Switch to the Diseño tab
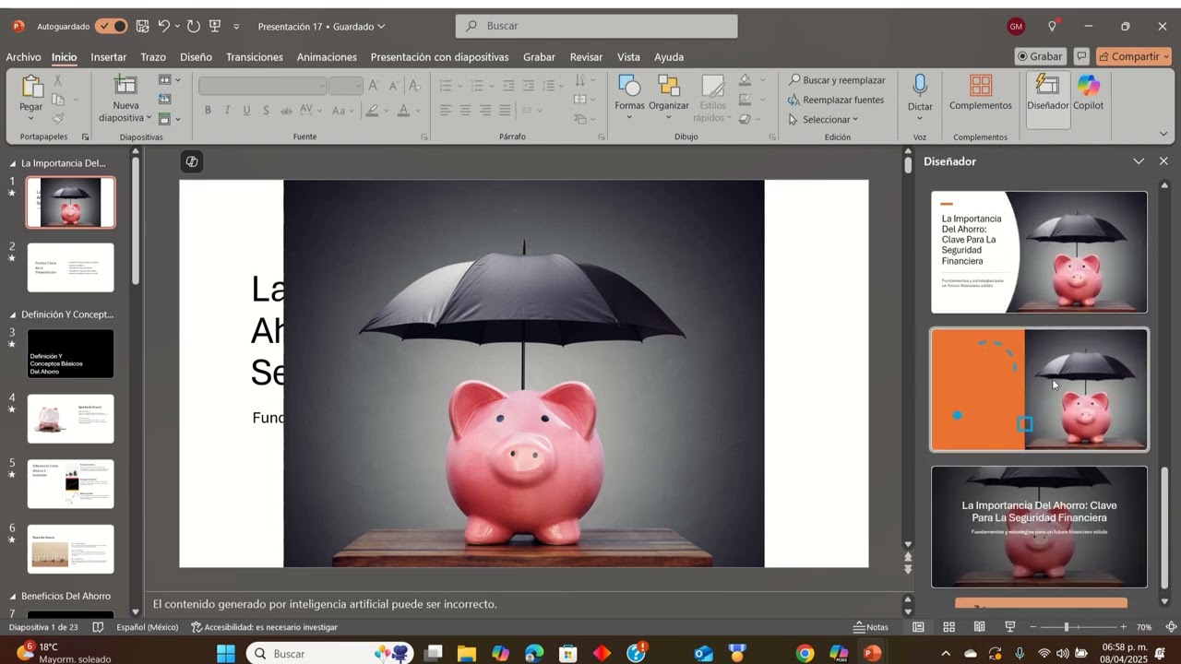Image resolution: width=1181 pixels, height=664 pixels. point(196,57)
